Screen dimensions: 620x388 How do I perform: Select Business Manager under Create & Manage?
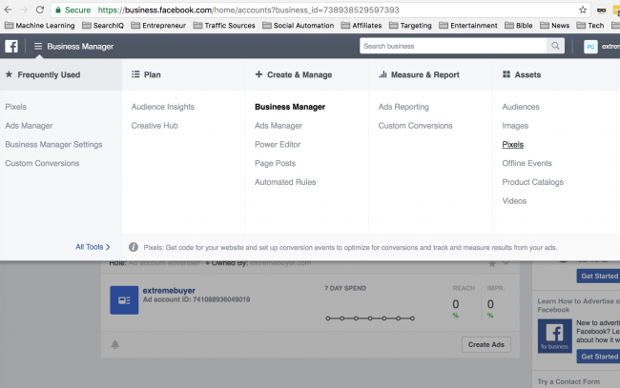click(290, 107)
